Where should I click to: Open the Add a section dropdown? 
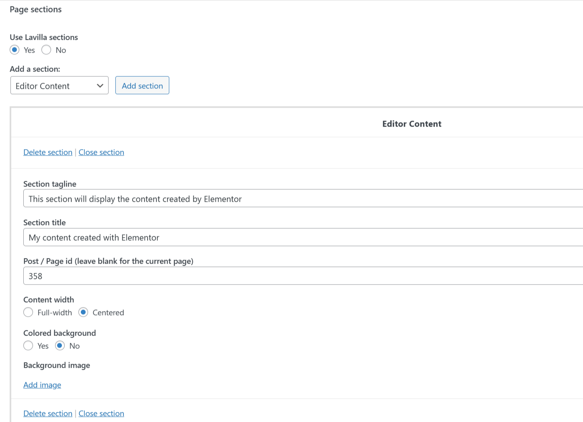[x=60, y=86]
